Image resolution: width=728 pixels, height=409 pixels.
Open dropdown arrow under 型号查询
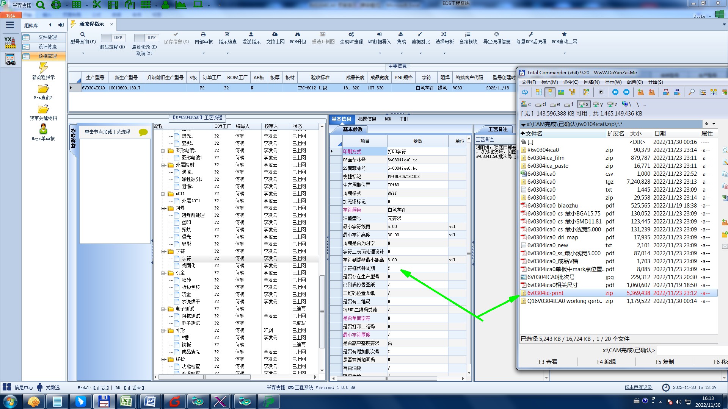tap(83, 53)
